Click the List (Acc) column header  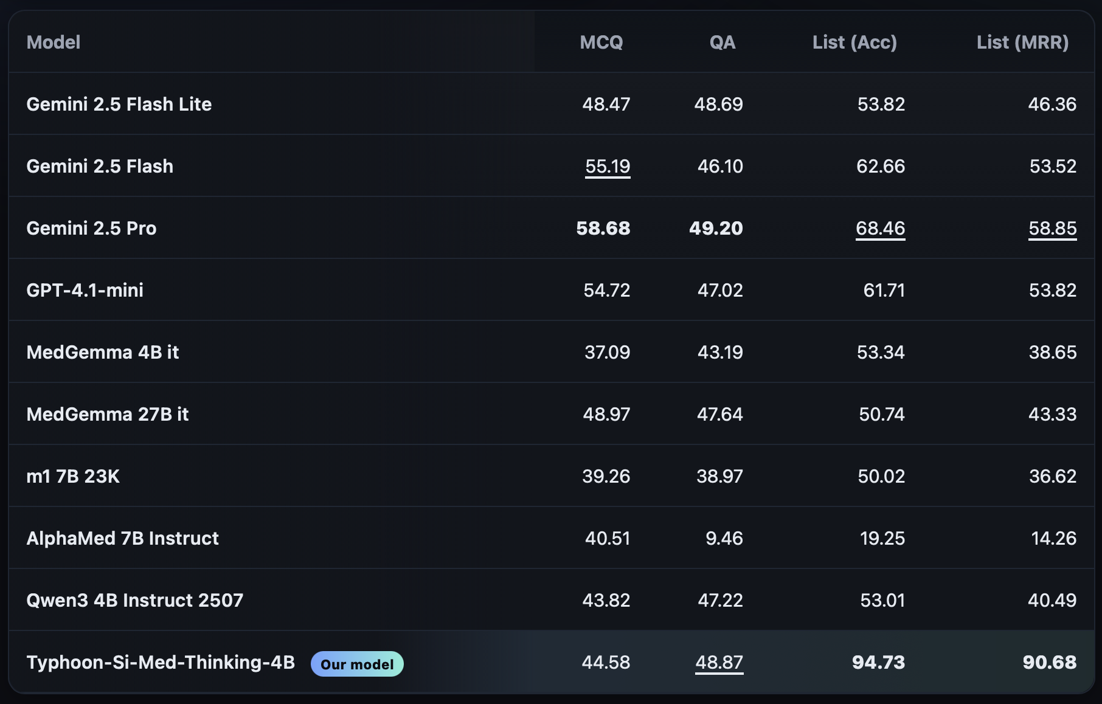(x=854, y=43)
